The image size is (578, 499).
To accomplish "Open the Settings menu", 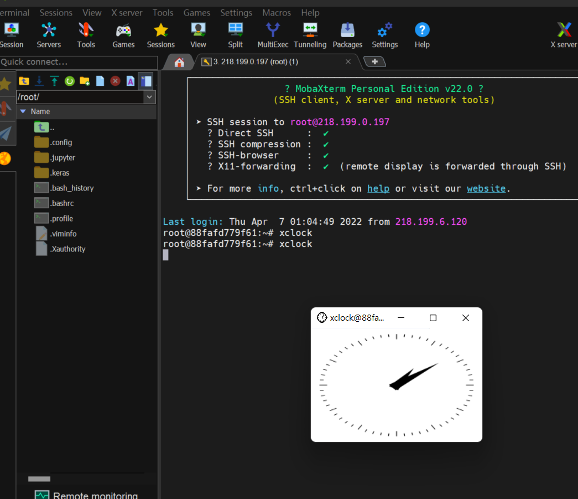I will click(x=236, y=13).
